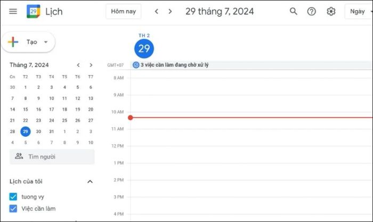The image size is (373, 222).
Task: Uncheck the tuong vy calendar checkbox
Action: (x=13, y=196)
